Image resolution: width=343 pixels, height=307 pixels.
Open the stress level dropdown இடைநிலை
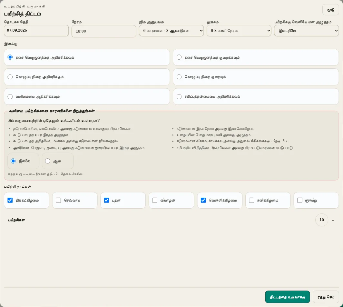(x=307, y=31)
